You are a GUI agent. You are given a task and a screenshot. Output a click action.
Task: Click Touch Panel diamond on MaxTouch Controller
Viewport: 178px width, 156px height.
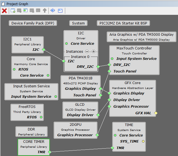[x=109, y=71]
